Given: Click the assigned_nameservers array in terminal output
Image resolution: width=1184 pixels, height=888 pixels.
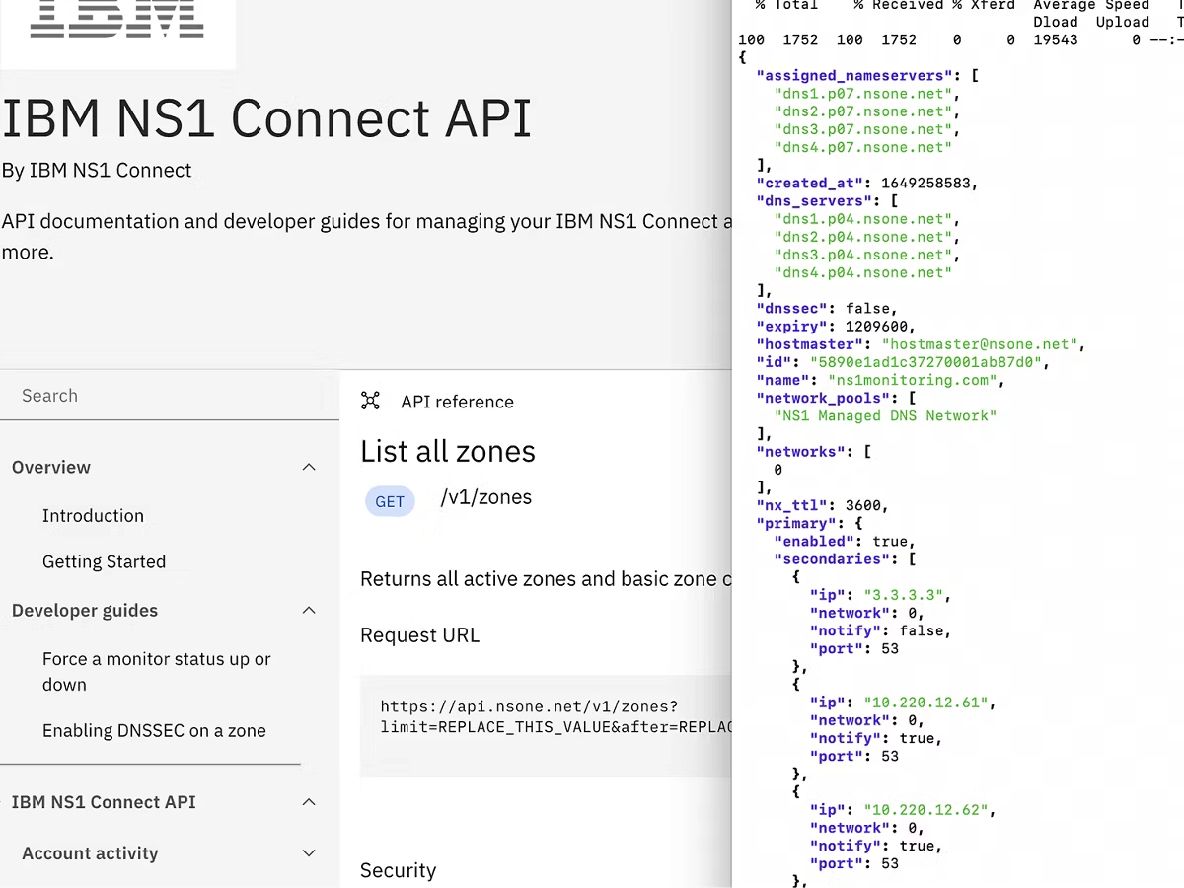Looking at the screenshot, I should [x=854, y=75].
